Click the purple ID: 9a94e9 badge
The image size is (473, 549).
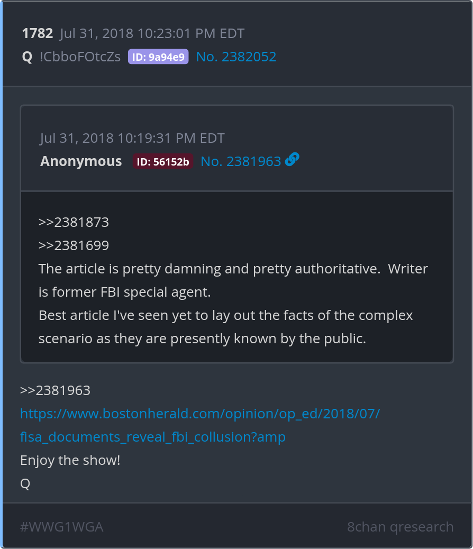pos(158,57)
